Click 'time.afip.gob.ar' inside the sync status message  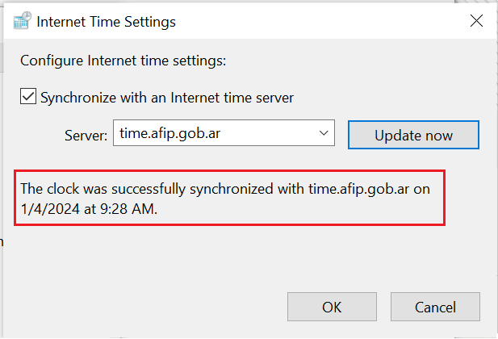359,189
